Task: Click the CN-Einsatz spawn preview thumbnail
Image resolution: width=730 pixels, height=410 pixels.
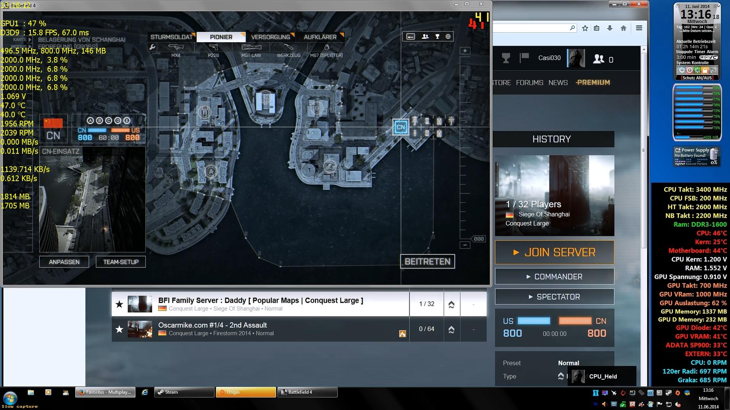Action: click(x=92, y=199)
